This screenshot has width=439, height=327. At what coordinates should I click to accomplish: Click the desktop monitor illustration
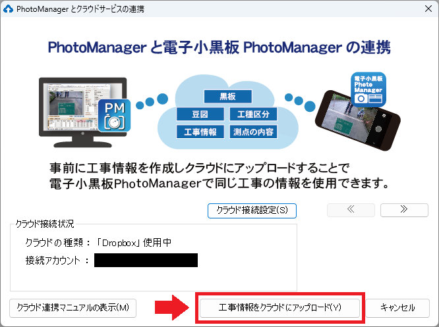pyautogui.click(x=82, y=113)
